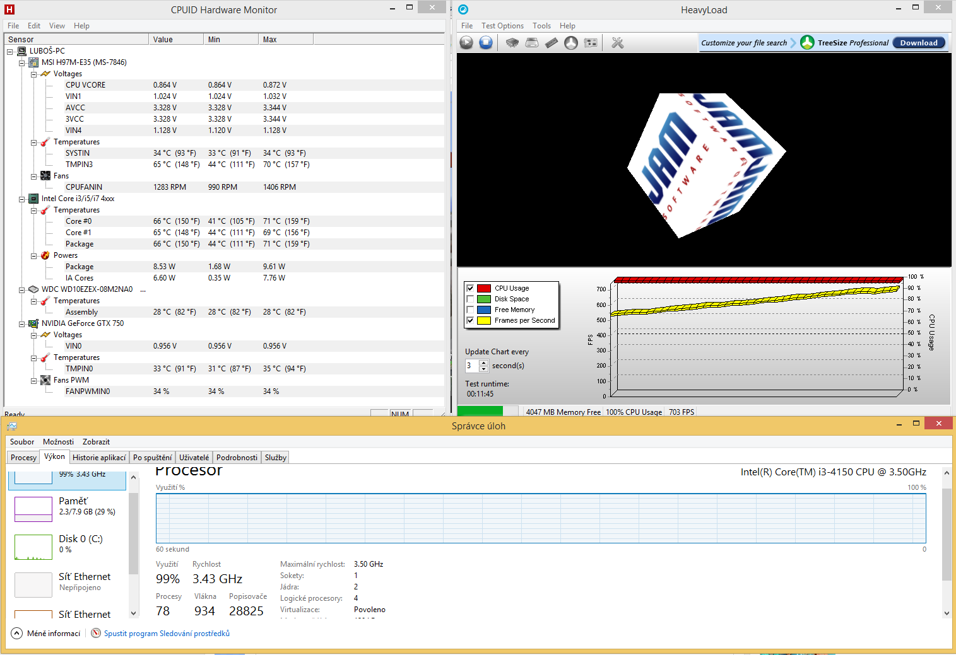Start the test with HeavyLoad's play button
This screenshot has height=655, width=956.
(x=466, y=42)
